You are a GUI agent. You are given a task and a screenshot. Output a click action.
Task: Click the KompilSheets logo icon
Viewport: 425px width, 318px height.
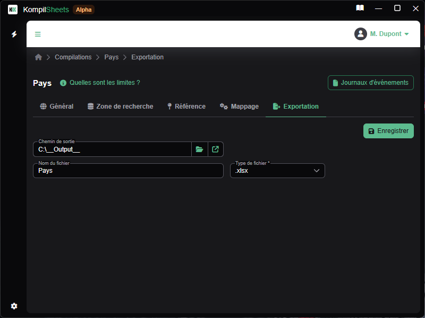(13, 10)
